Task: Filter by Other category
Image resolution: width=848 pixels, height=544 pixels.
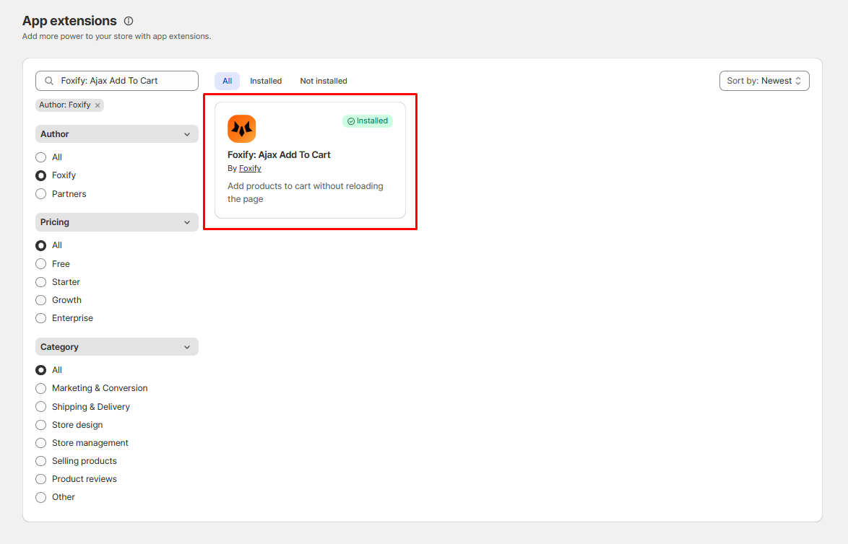Action: click(x=40, y=497)
